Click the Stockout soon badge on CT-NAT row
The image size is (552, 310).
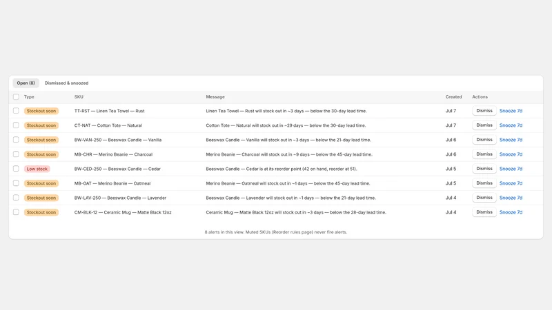[x=41, y=125]
